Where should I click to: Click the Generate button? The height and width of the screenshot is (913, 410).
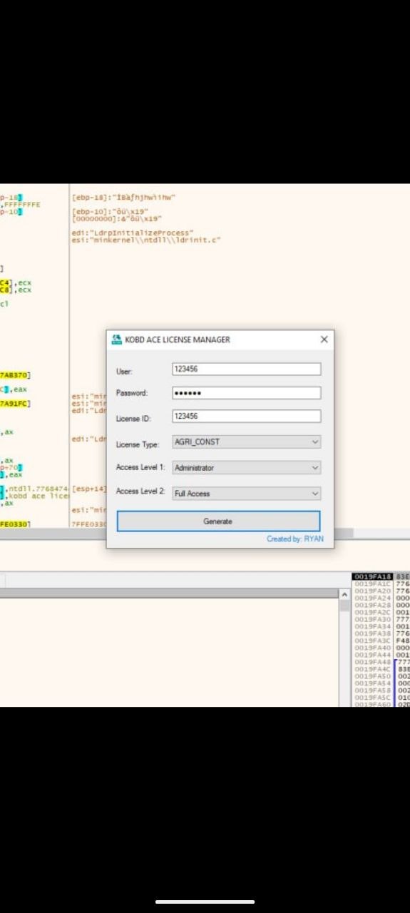tap(218, 521)
